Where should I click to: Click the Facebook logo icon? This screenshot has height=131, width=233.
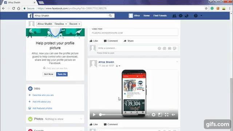tap(30, 16)
